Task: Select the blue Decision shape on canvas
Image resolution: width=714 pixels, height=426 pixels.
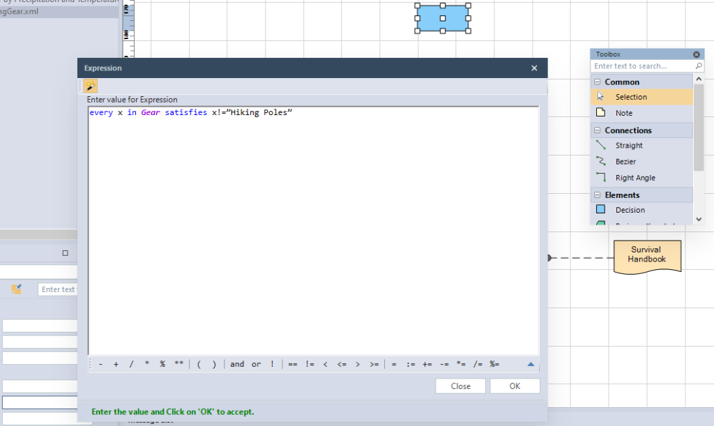Action: (443, 18)
